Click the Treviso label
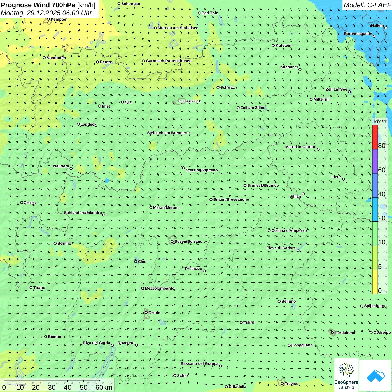This screenshot has width=392, height=392. click(x=291, y=384)
